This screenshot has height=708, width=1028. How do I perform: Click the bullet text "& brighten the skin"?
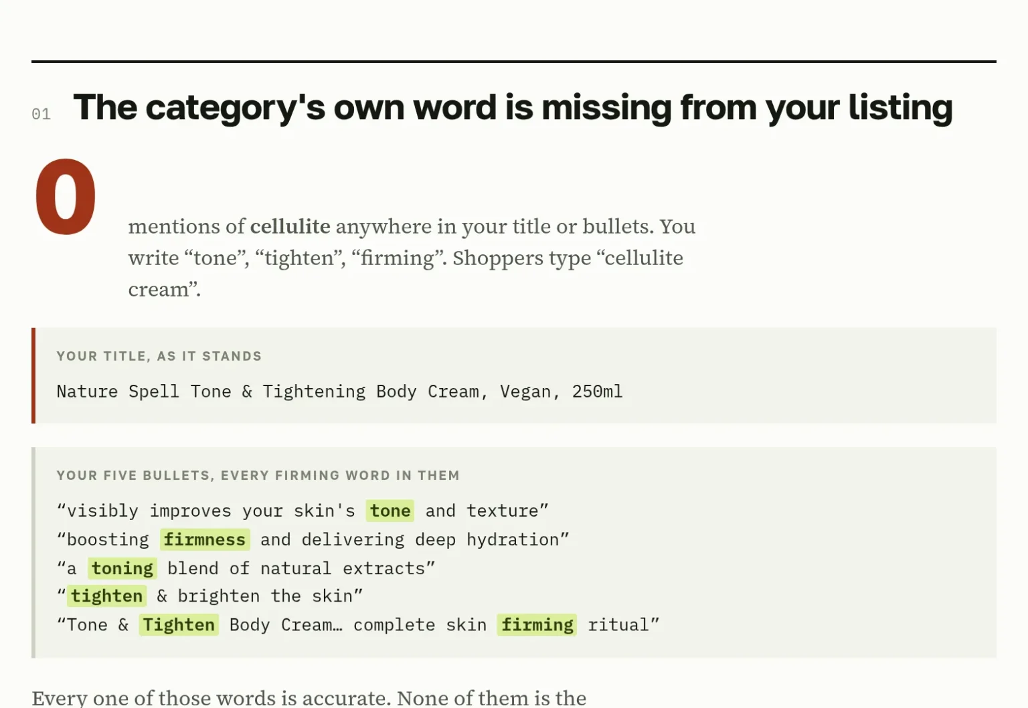(255, 596)
